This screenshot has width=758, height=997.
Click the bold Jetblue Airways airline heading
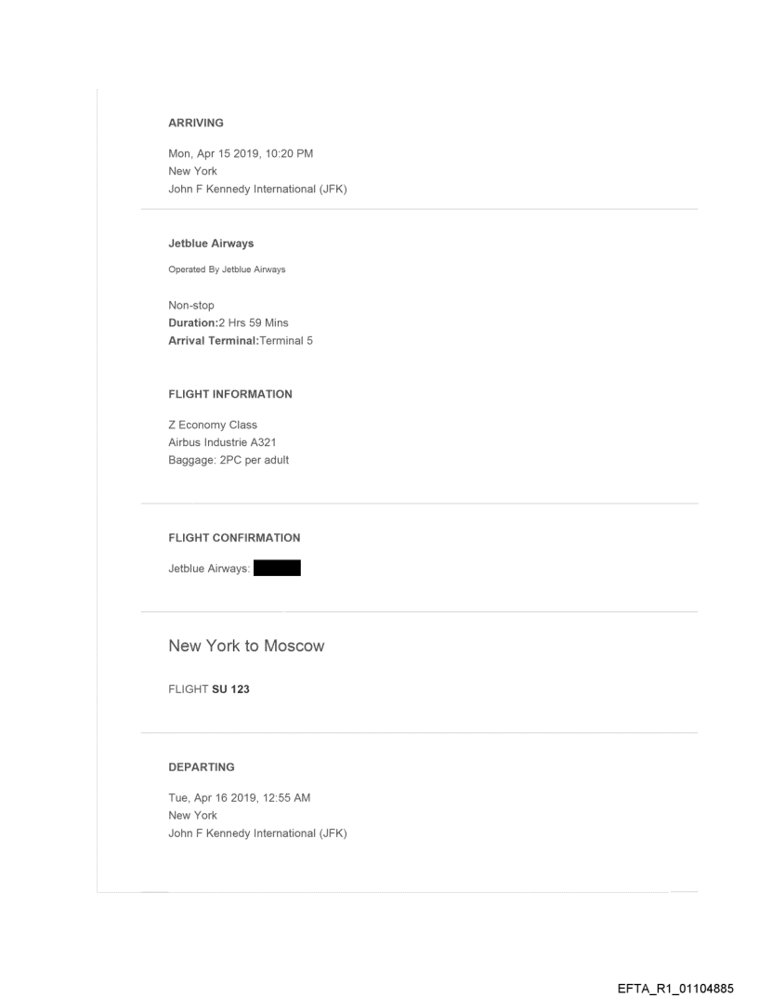[211, 243]
